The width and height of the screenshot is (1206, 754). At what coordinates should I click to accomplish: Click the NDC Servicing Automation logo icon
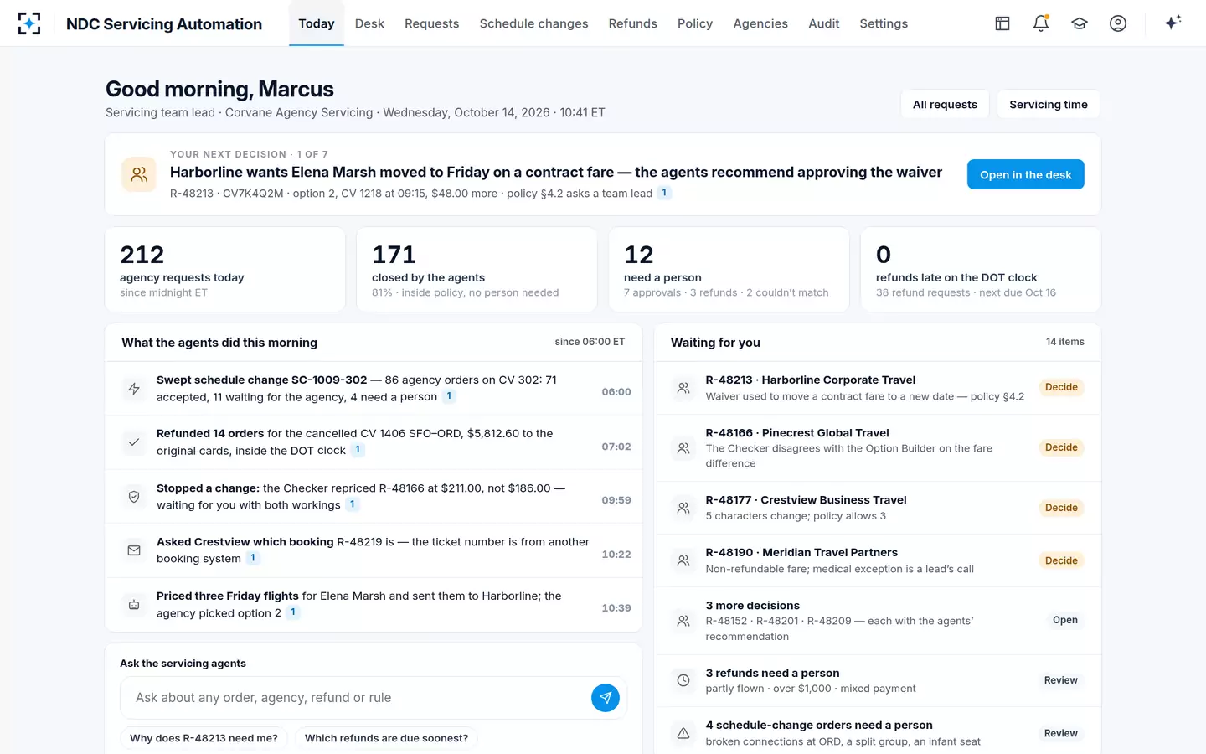coord(29,23)
